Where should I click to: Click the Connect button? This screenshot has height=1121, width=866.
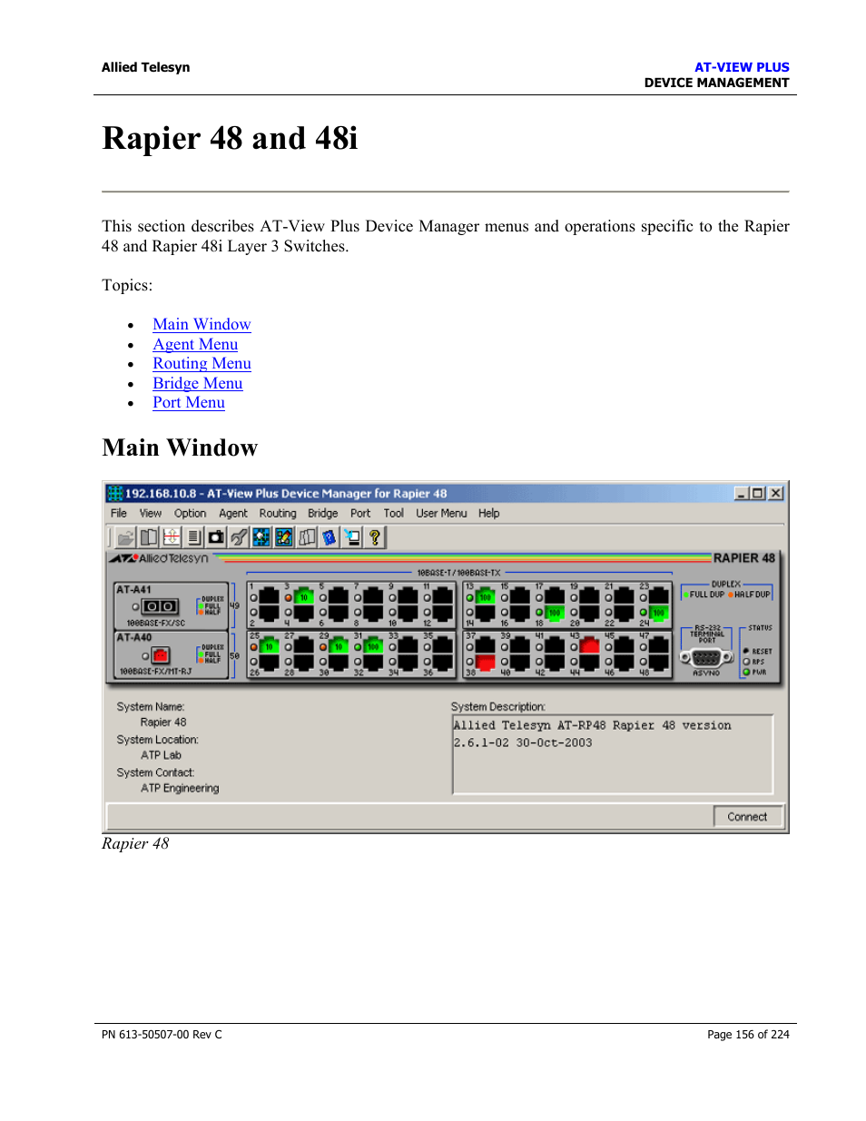[x=747, y=817]
